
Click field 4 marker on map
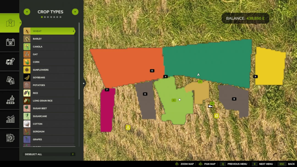(x=166, y=77)
